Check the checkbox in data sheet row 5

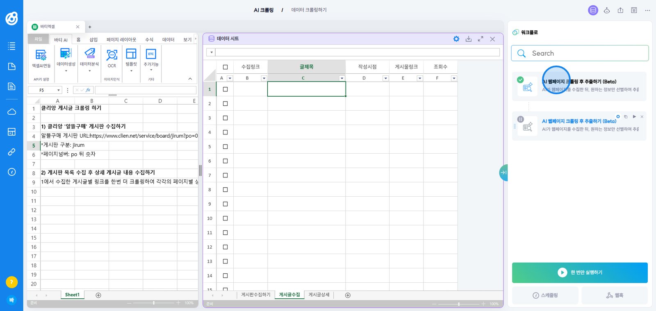point(225,147)
